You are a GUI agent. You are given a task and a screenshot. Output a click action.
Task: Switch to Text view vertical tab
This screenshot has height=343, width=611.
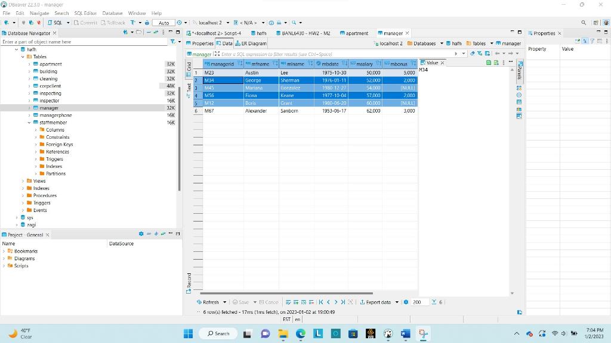[x=189, y=90]
